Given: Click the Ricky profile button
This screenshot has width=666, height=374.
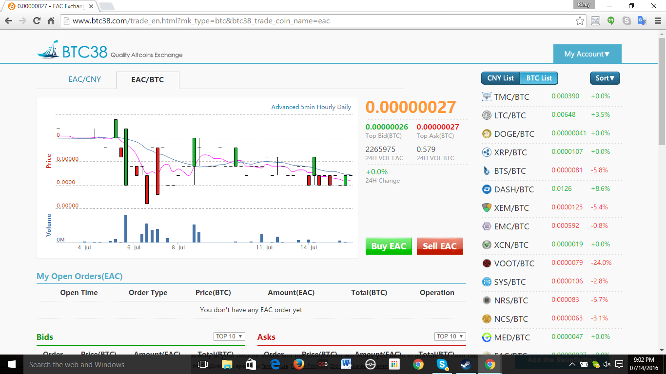Looking at the screenshot, I should [584, 4].
